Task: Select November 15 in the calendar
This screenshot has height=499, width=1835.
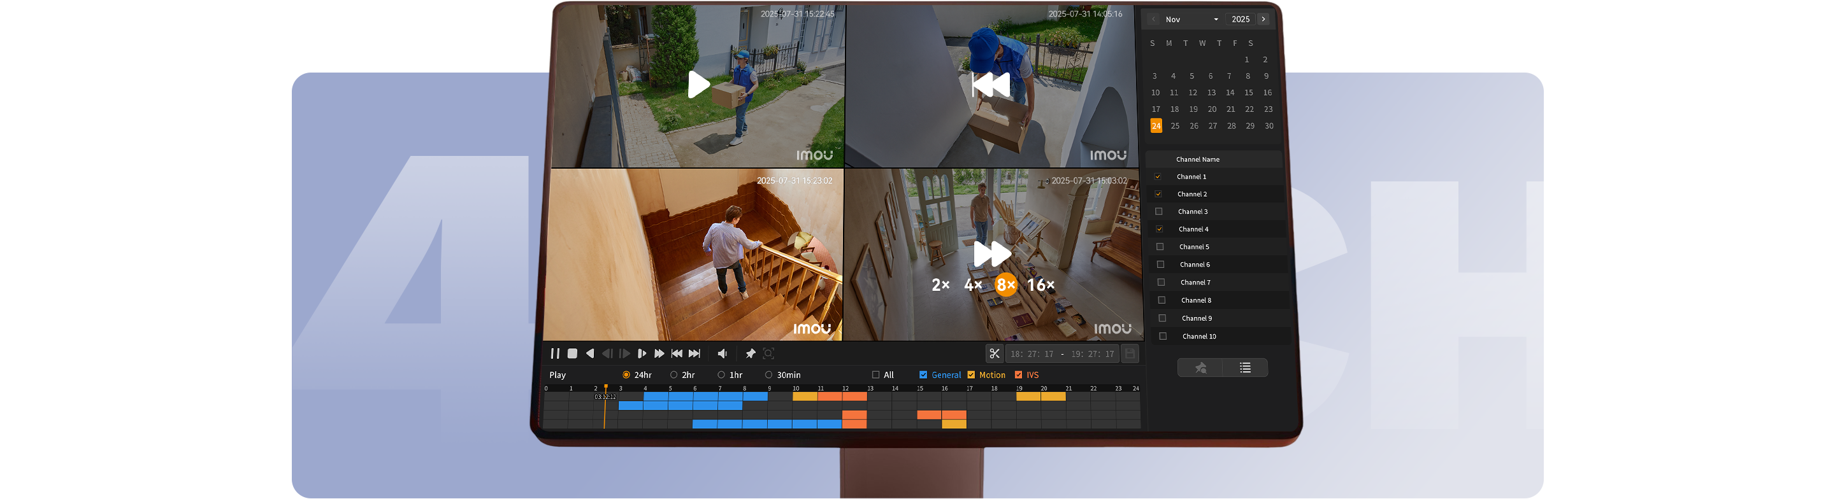Action: [1248, 92]
